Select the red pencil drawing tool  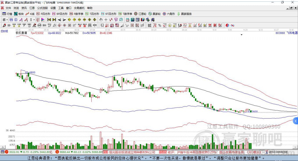point(4,26)
